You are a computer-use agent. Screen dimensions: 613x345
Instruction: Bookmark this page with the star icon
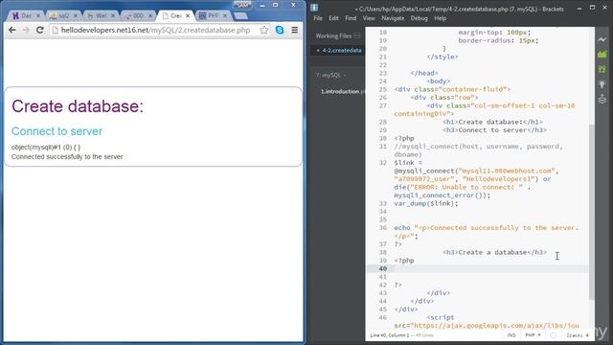click(x=264, y=30)
